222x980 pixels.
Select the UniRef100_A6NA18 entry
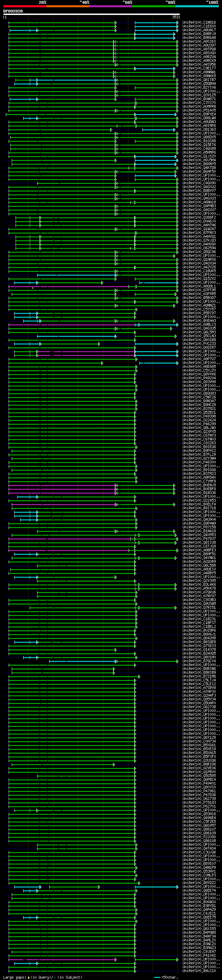tap(199, 202)
